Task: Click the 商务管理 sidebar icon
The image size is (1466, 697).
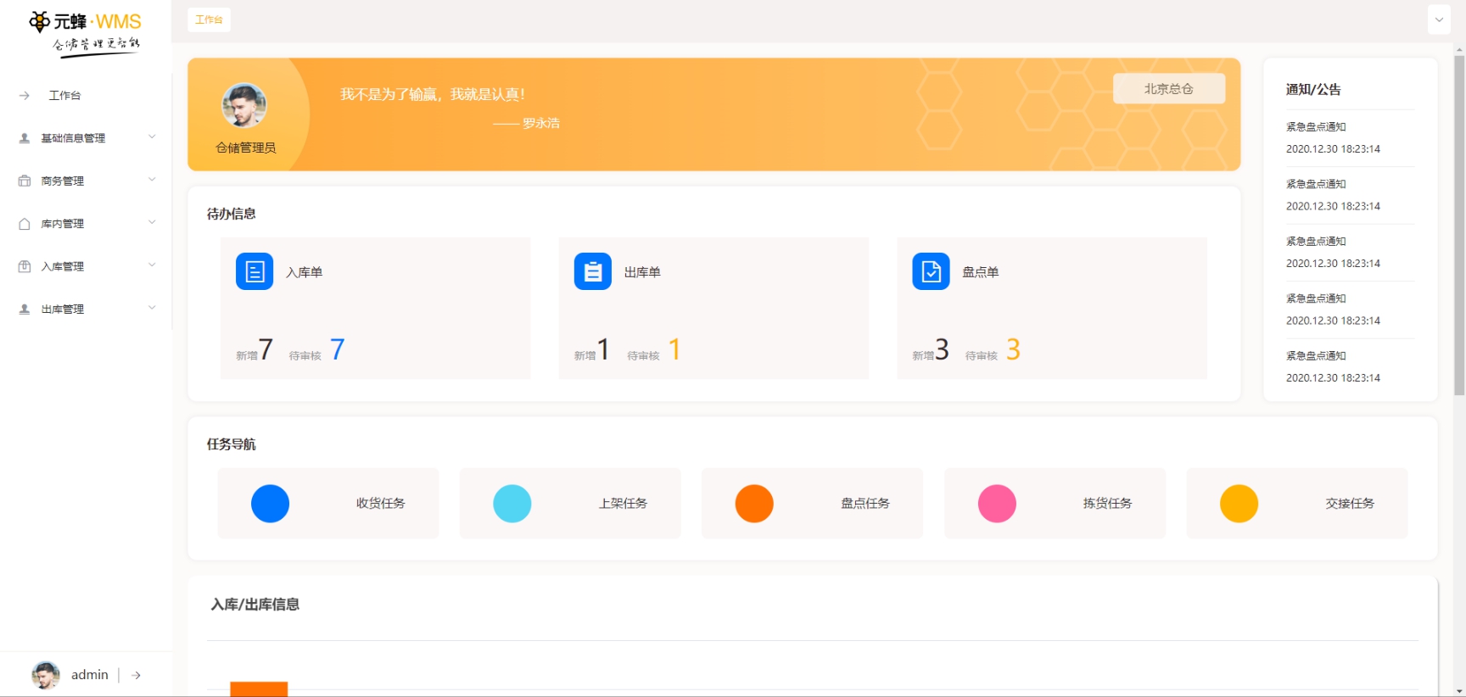Action: [x=25, y=181]
